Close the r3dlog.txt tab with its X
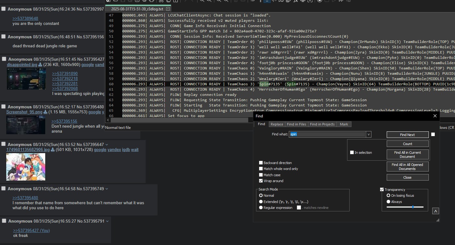455x245 pixels. [x=168, y=9]
